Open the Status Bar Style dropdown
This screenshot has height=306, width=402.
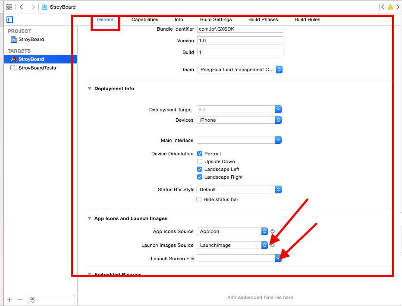[239, 189]
